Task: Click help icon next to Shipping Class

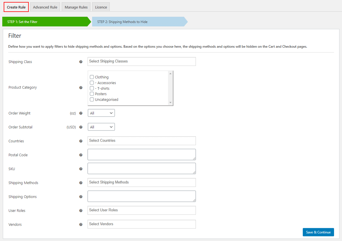Action: coord(81,62)
